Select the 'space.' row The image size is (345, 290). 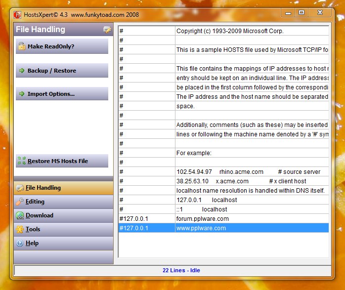click(x=223, y=106)
